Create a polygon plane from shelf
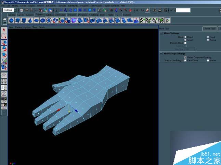The height and width of the screenshot is (165, 221). (36, 21)
